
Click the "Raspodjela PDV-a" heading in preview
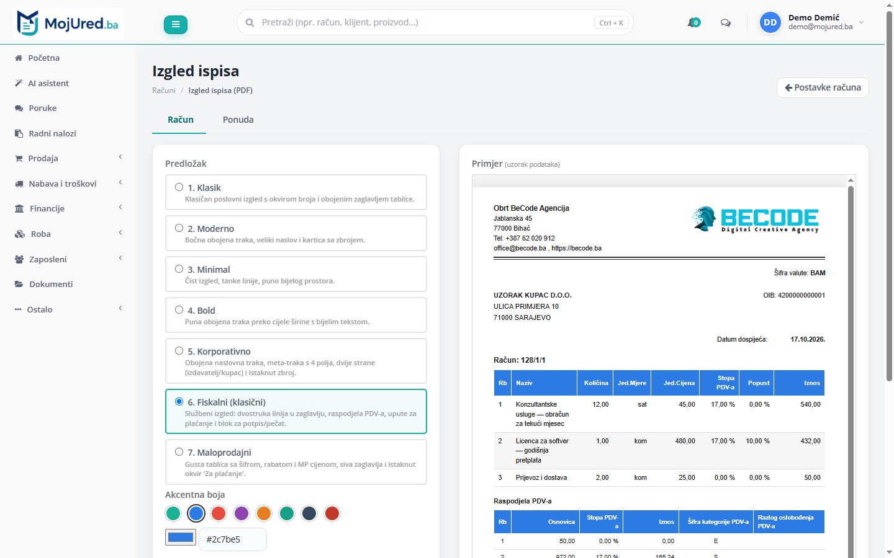(x=523, y=501)
